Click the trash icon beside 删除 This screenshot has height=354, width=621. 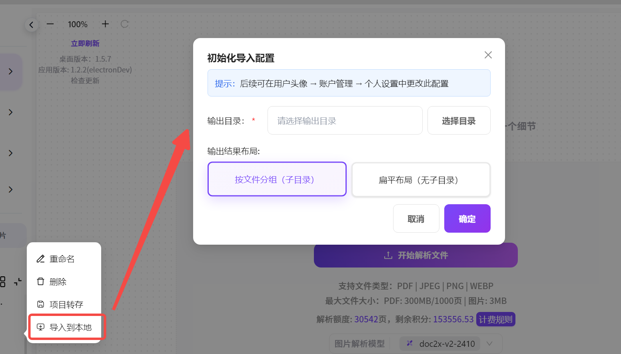click(x=40, y=282)
